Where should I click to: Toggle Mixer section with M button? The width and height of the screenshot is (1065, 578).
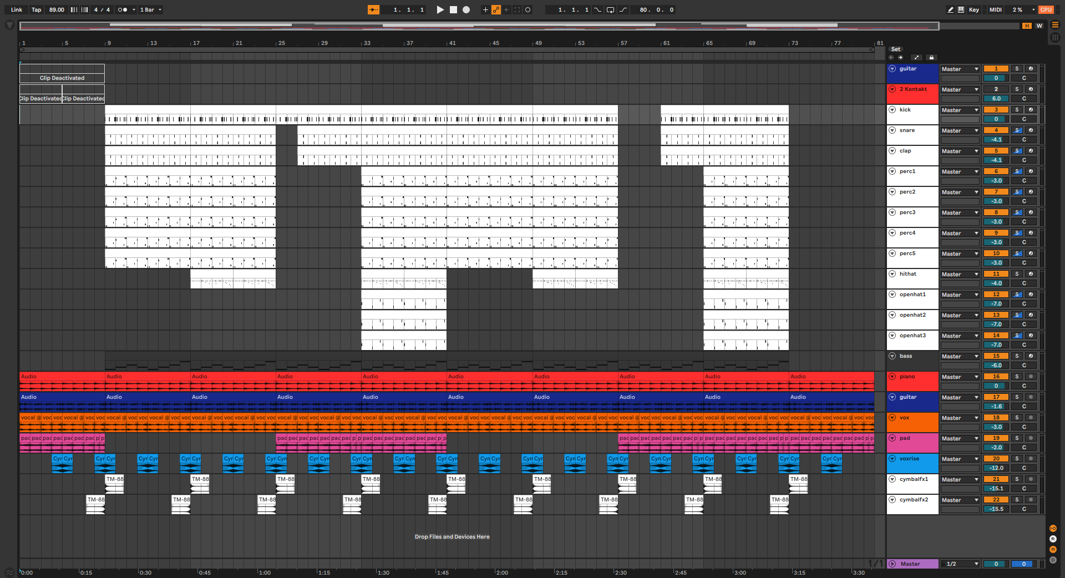[1053, 549]
